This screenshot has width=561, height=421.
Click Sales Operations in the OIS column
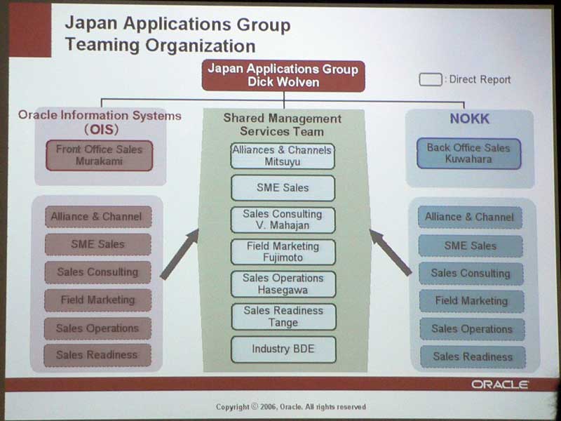click(x=97, y=328)
